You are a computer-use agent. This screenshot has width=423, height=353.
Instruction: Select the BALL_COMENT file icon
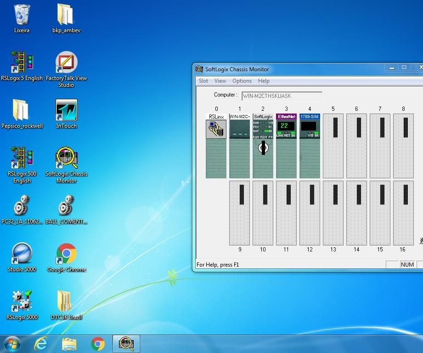(x=66, y=210)
